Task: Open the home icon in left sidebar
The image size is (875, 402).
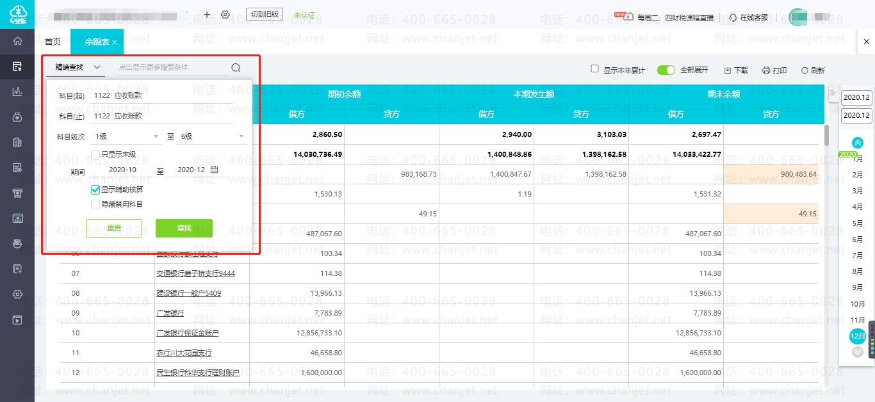Action: (17, 41)
